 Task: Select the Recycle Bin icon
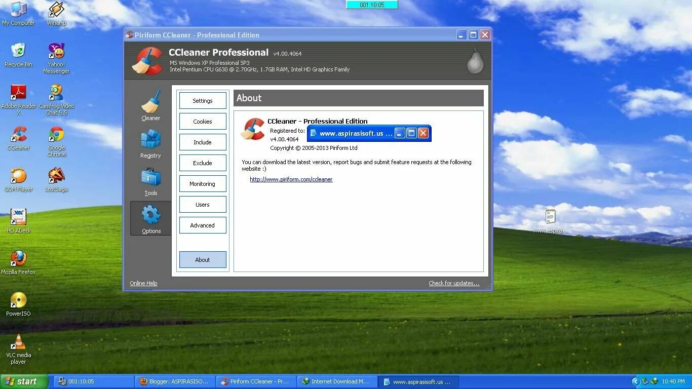pyautogui.click(x=18, y=55)
